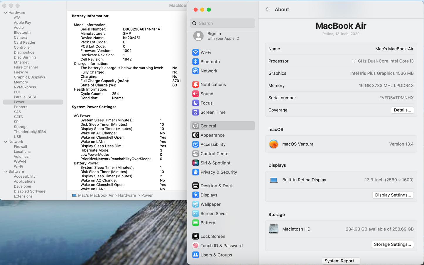Open Siri & Spotlight icon
The width and height of the screenshot is (424, 265).
tap(195, 163)
